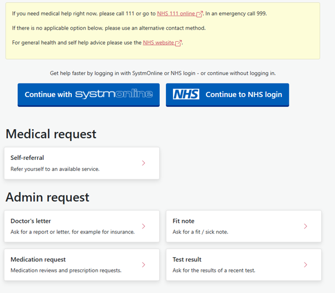Select the Doctor's letter admin request
Viewport: 335px width, 293px height.
coord(82,226)
